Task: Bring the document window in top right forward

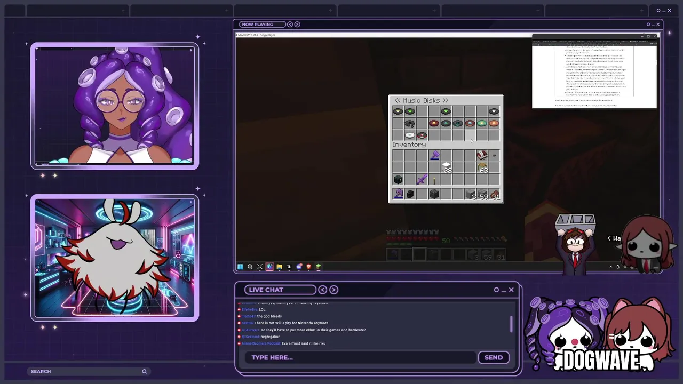Action: point(594,71)
